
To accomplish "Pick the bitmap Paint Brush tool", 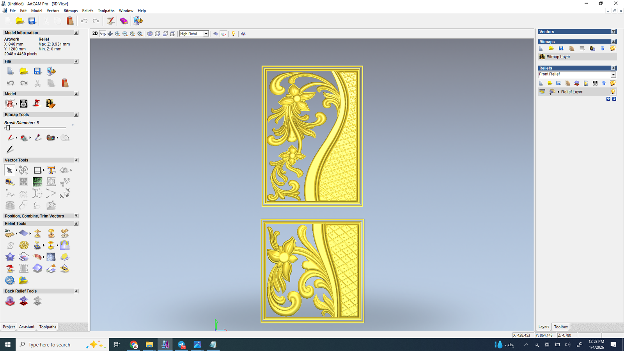I will [x=10, y=138].
